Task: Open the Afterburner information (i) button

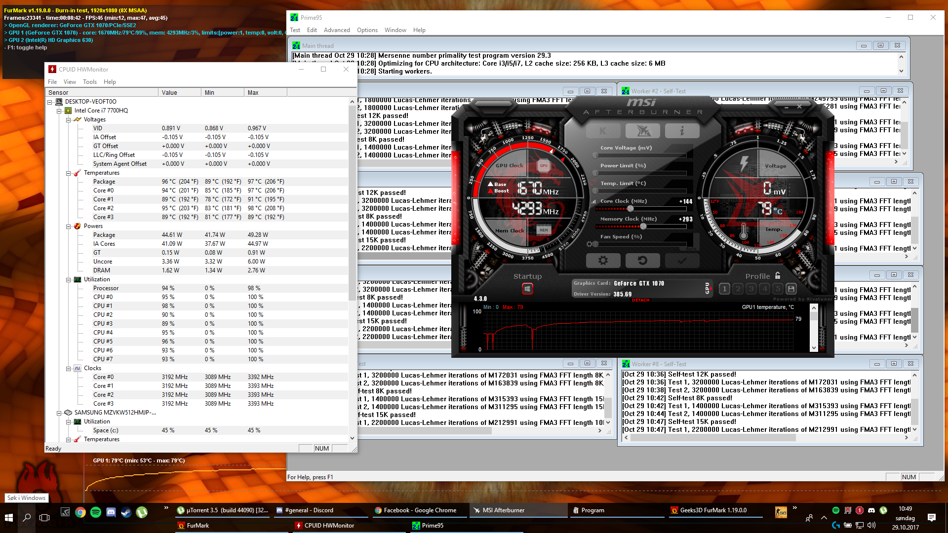Action: pyautogui.click(x=682, y=131)
